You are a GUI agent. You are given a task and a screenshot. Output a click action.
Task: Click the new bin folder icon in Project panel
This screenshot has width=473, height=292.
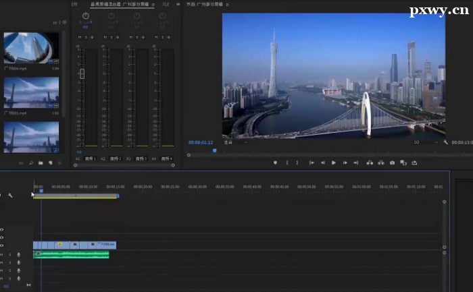pos(41,163)
